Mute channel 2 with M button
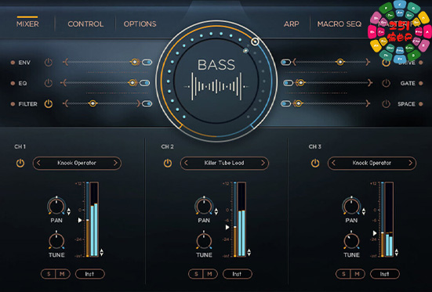 210,274
